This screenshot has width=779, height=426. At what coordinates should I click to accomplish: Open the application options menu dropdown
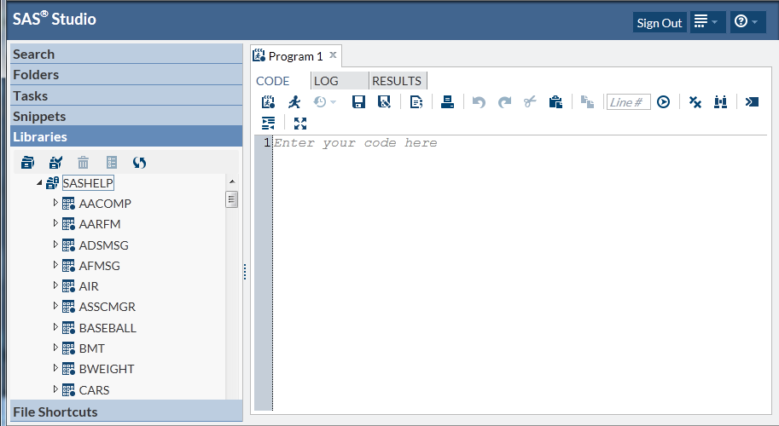707,22
